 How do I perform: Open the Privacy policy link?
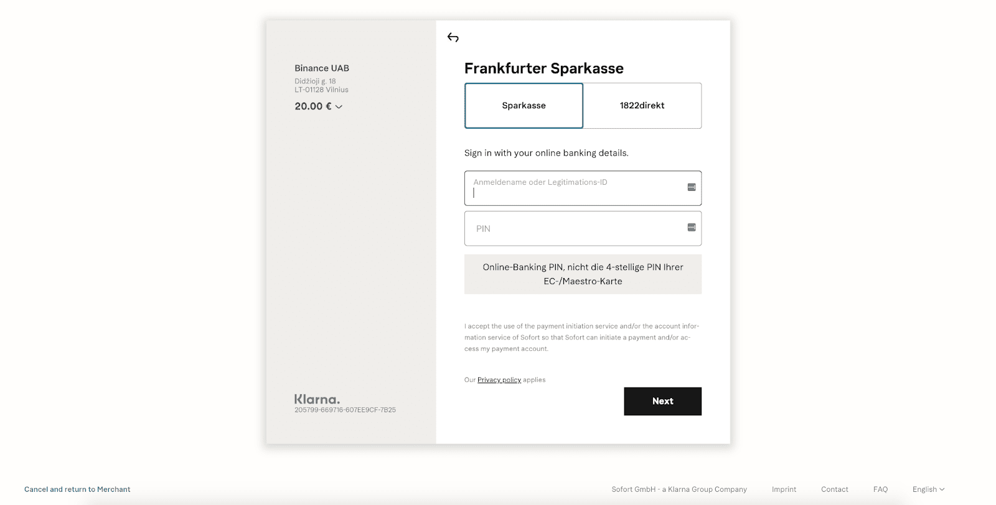coord(499,380)
